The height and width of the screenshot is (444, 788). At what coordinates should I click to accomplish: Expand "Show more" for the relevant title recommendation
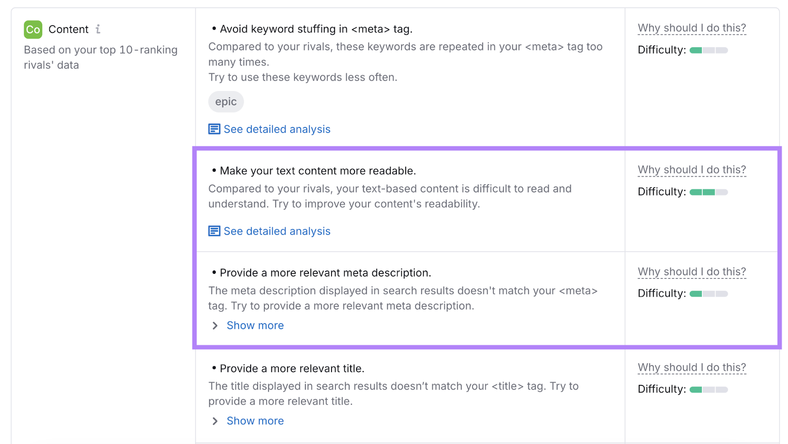[255, 421]
